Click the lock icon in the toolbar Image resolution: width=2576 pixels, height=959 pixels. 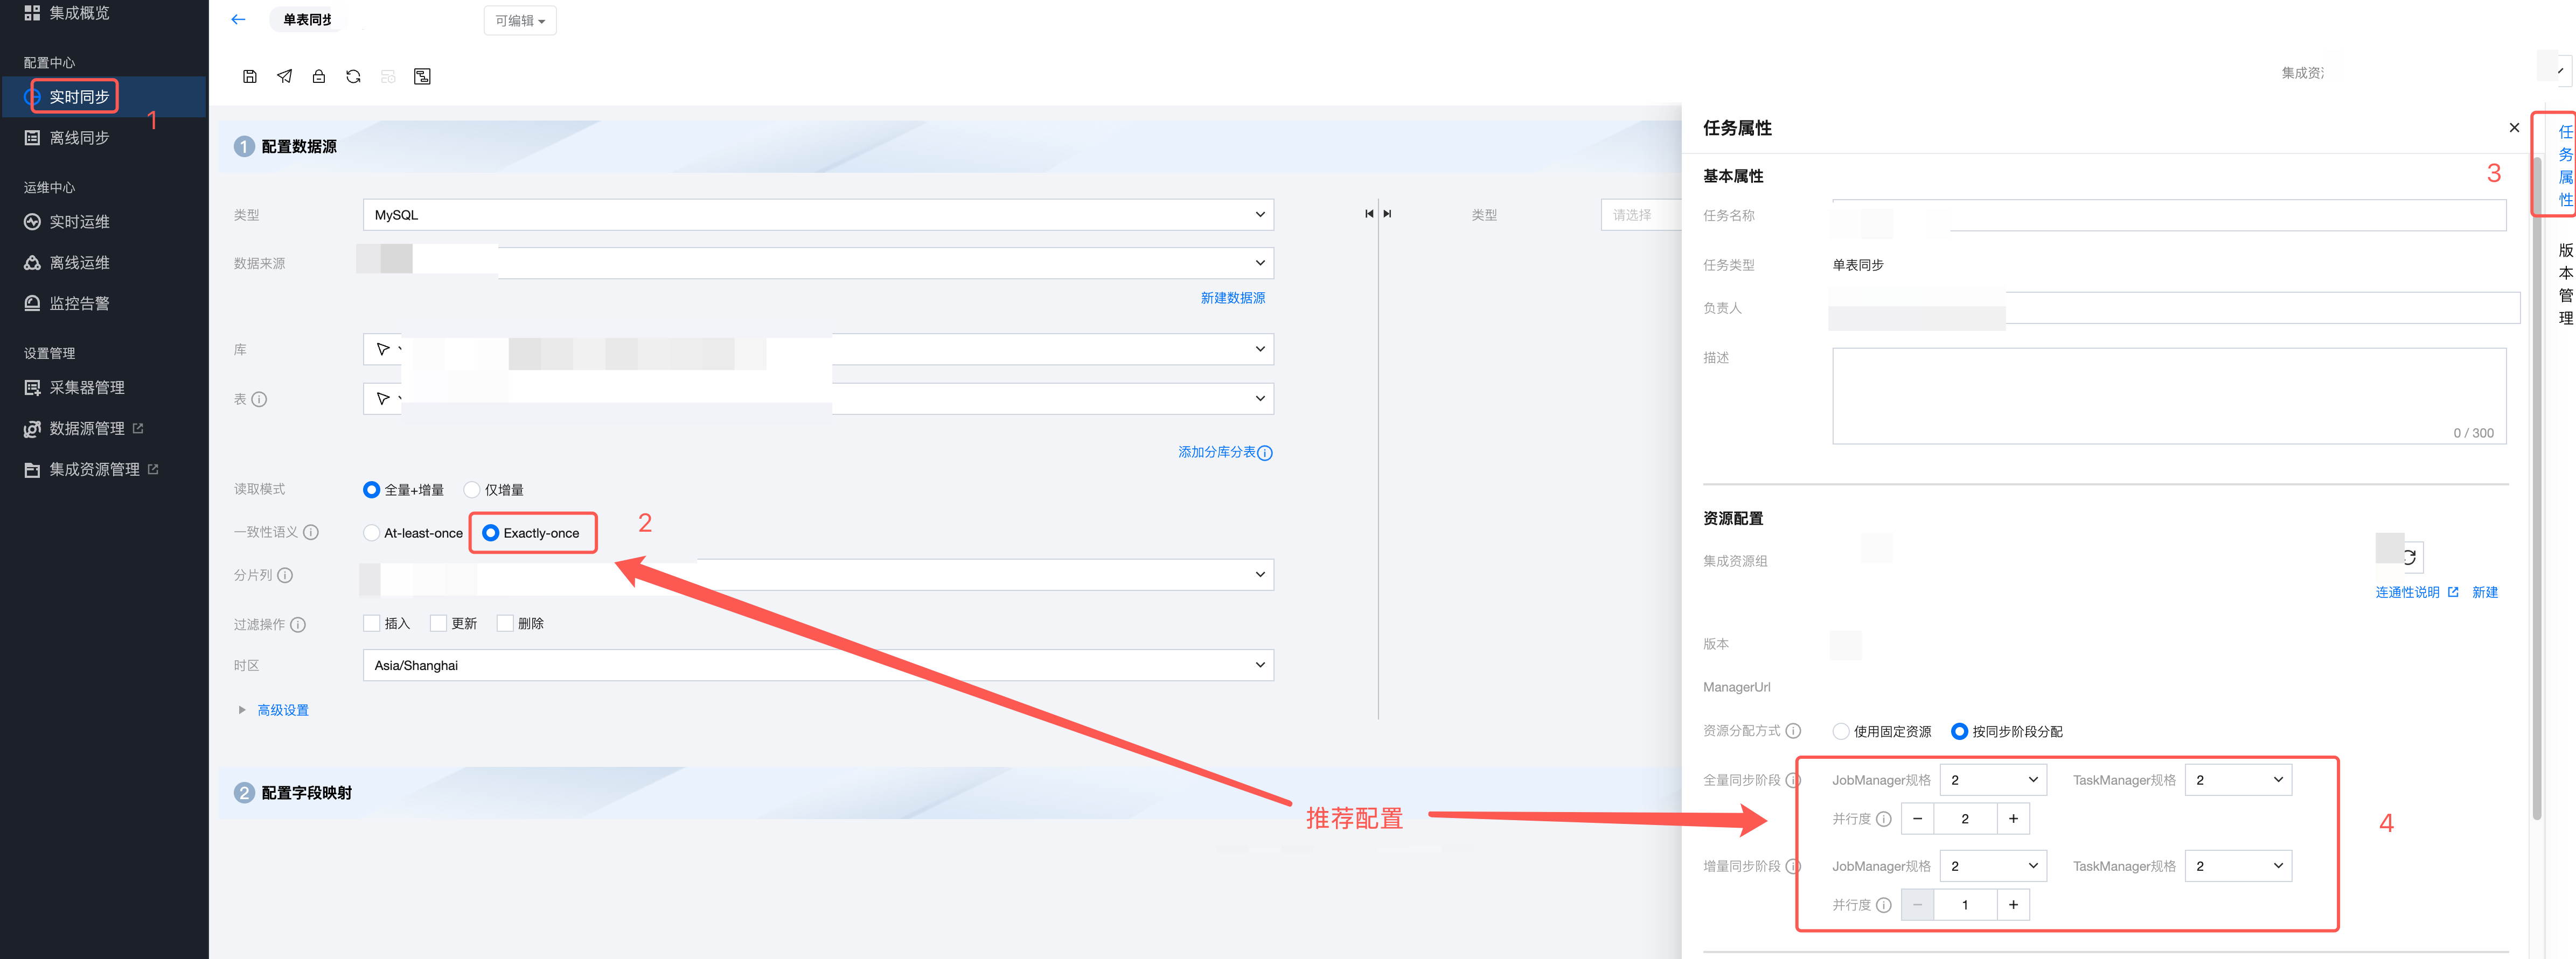(319, 76)
